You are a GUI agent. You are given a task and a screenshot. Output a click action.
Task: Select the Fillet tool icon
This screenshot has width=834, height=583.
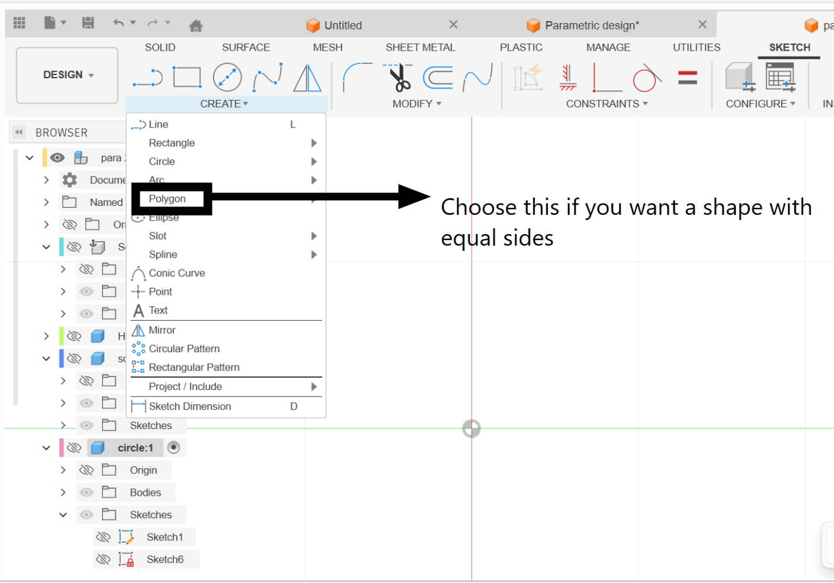pyautogui.click(x=357, y=77)
